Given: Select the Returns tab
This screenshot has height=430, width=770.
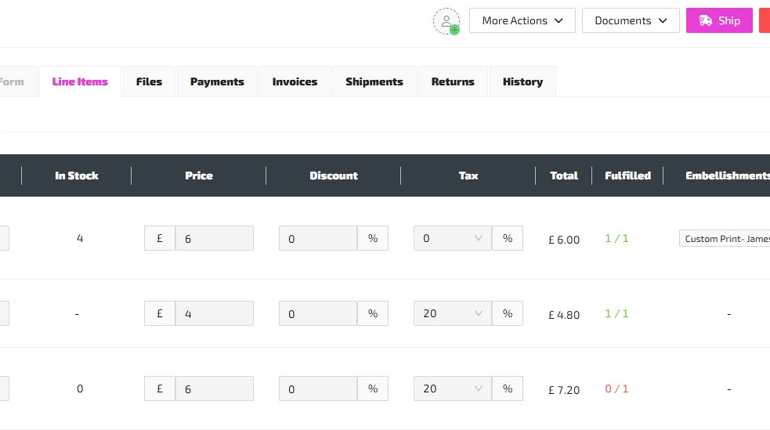Looking at the screenshot, I should pyautogui.click(x=453, y=81).
